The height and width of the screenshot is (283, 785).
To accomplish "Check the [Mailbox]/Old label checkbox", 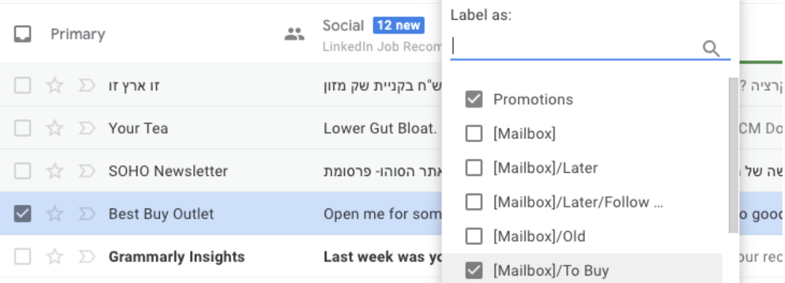I will 474,237.
